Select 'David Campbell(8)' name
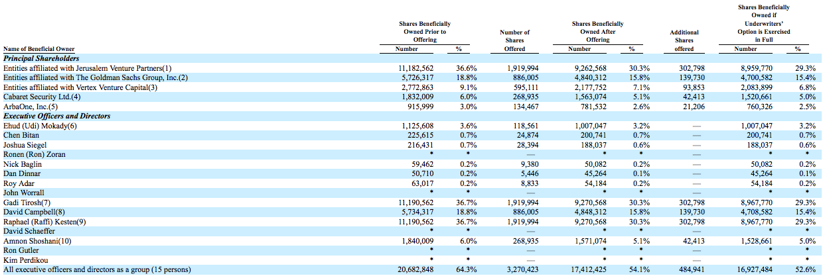 (x=35, y=212)
